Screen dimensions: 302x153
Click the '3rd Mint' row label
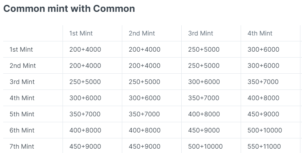point(22,82)
